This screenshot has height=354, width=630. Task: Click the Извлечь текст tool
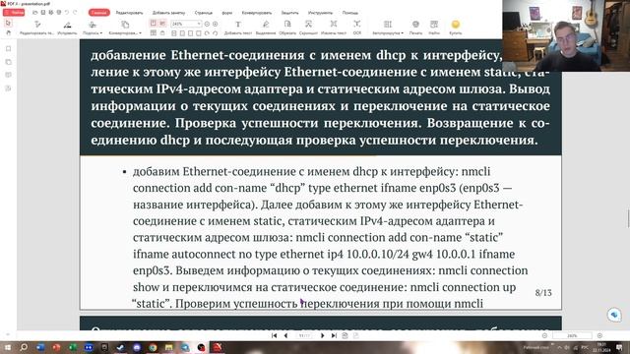tap(334, 27)
